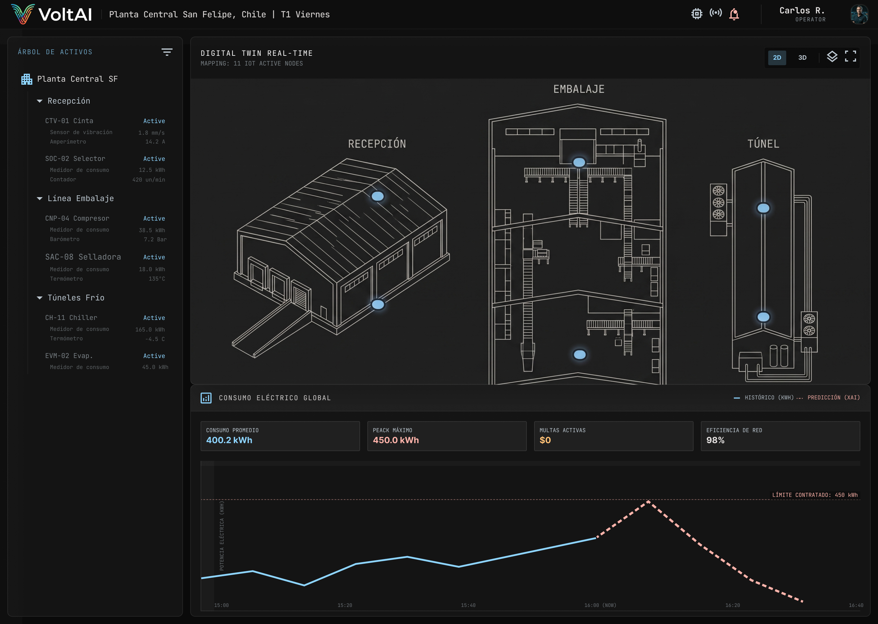
Task: Collapse the Línea Embalaje group
Action: pyautogui.click(x=39, y=199)
